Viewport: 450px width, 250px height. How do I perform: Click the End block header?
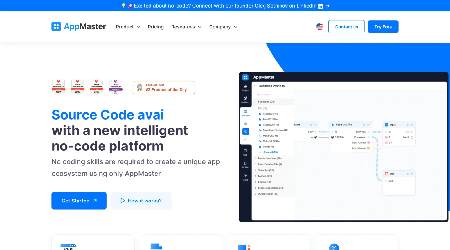point(399,174)
